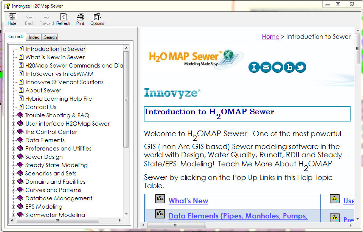Click the icon beside Data Elements link

point(160,214)
